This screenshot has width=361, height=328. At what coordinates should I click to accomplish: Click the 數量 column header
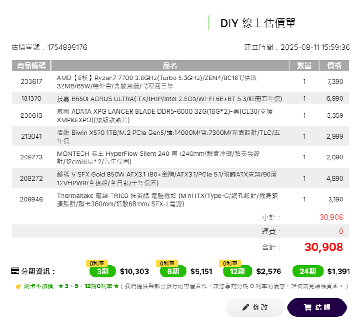click(x=304, y=65)
